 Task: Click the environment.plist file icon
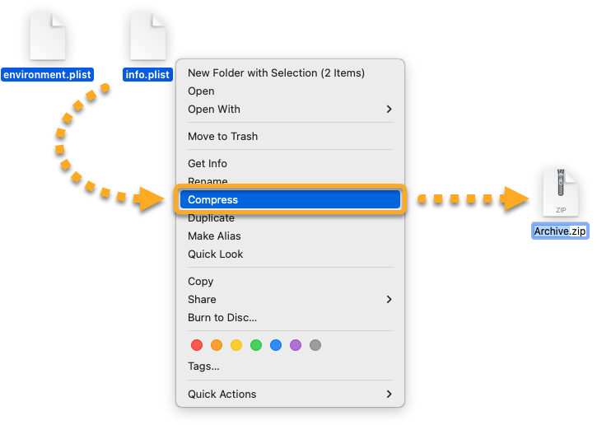47,36
